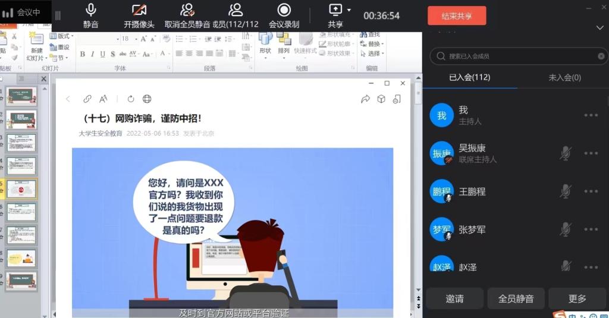The image size is (609, 318).
Task: Open more options for 吴振康
Action: (591, 153)
